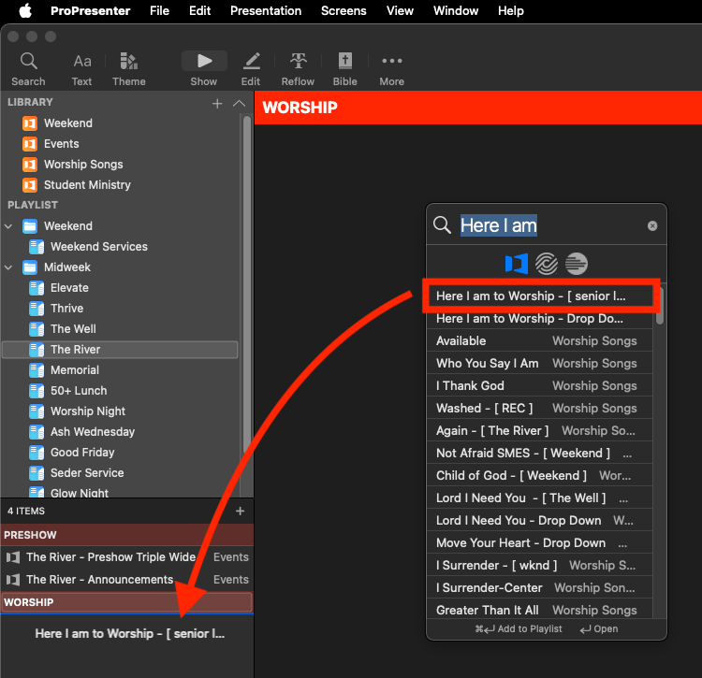Image resolution: width=702 pixels, height=678 pixels.
Task: Select The River - Announcements item
Action: click(127, 579)
